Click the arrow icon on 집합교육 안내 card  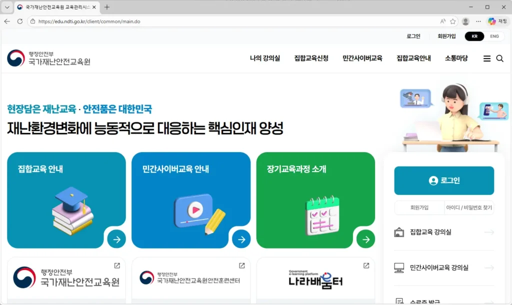[116, 239]
